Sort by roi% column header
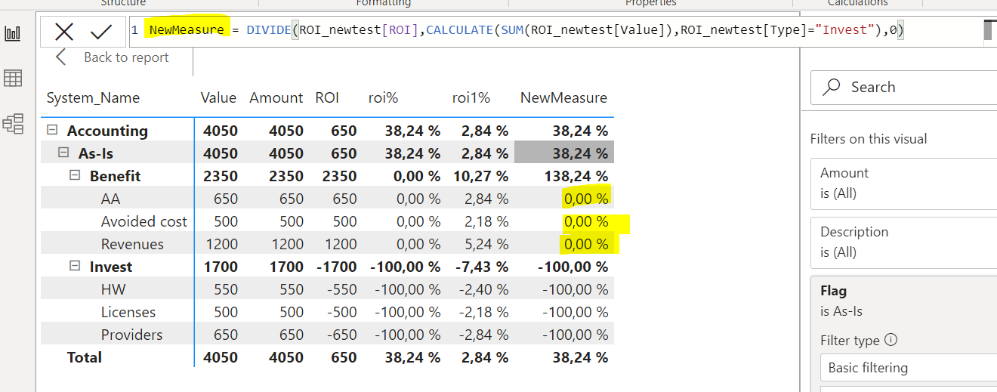Viewport: 997px width, 392px height. (x=383, y=98)
